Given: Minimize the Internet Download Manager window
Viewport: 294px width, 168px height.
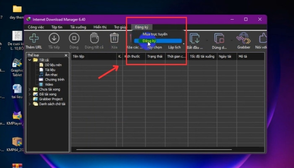Looking at the screenshot, I should click(x=232, y=19).
